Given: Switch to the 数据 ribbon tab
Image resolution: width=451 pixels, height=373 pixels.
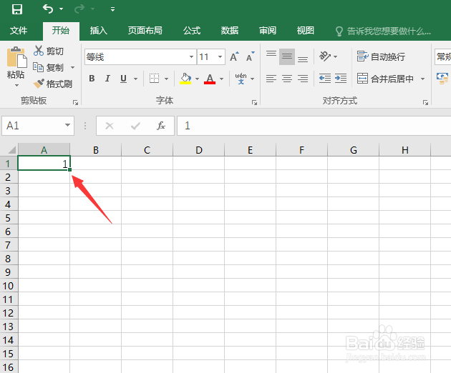Looking at the screenshot, I should click(x=230, y=31).
